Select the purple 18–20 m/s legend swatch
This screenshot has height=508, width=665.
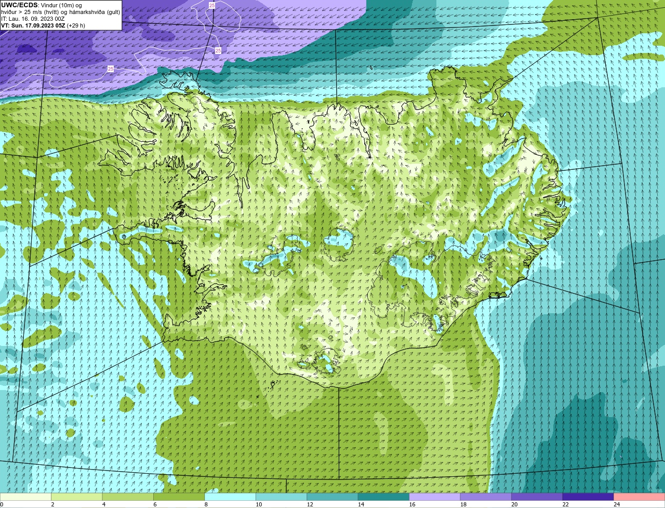(486, 497)
